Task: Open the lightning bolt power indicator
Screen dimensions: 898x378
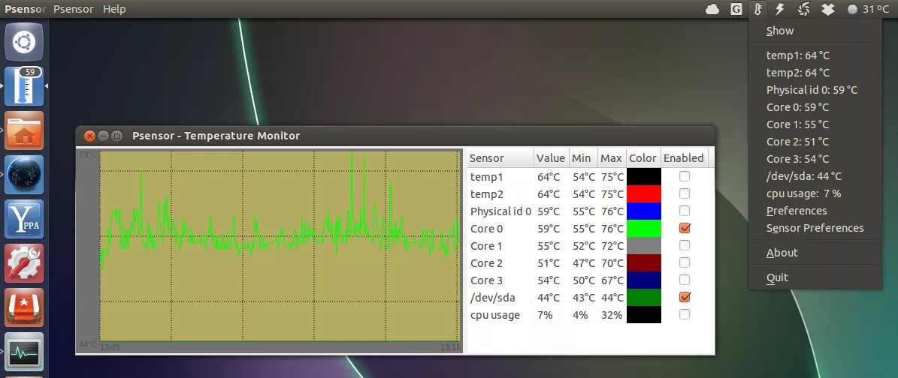Action: click(779, 9)
